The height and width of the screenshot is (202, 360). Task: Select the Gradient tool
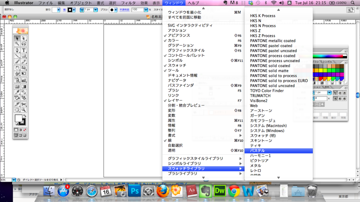pyautogui.click(x=24, y=87)
